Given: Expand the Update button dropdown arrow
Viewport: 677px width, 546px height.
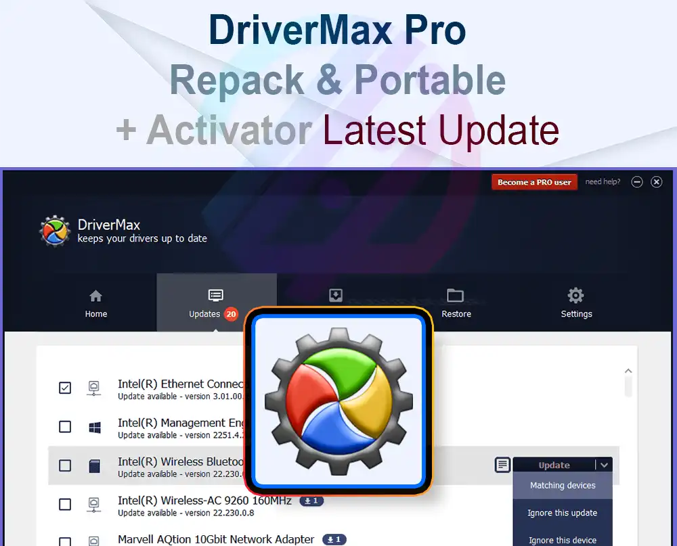Looking at the screenshot, I should point(604,465).
